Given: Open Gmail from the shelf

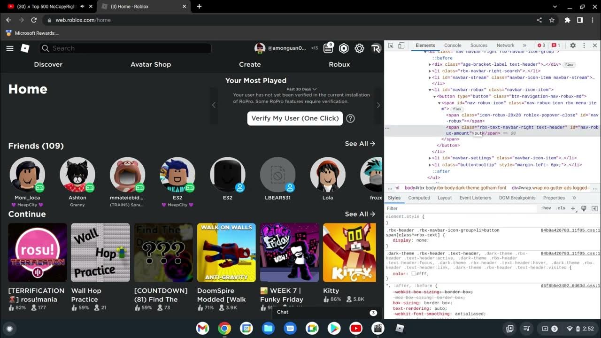Looking at the screenshot, I should (x=202, y=329).
